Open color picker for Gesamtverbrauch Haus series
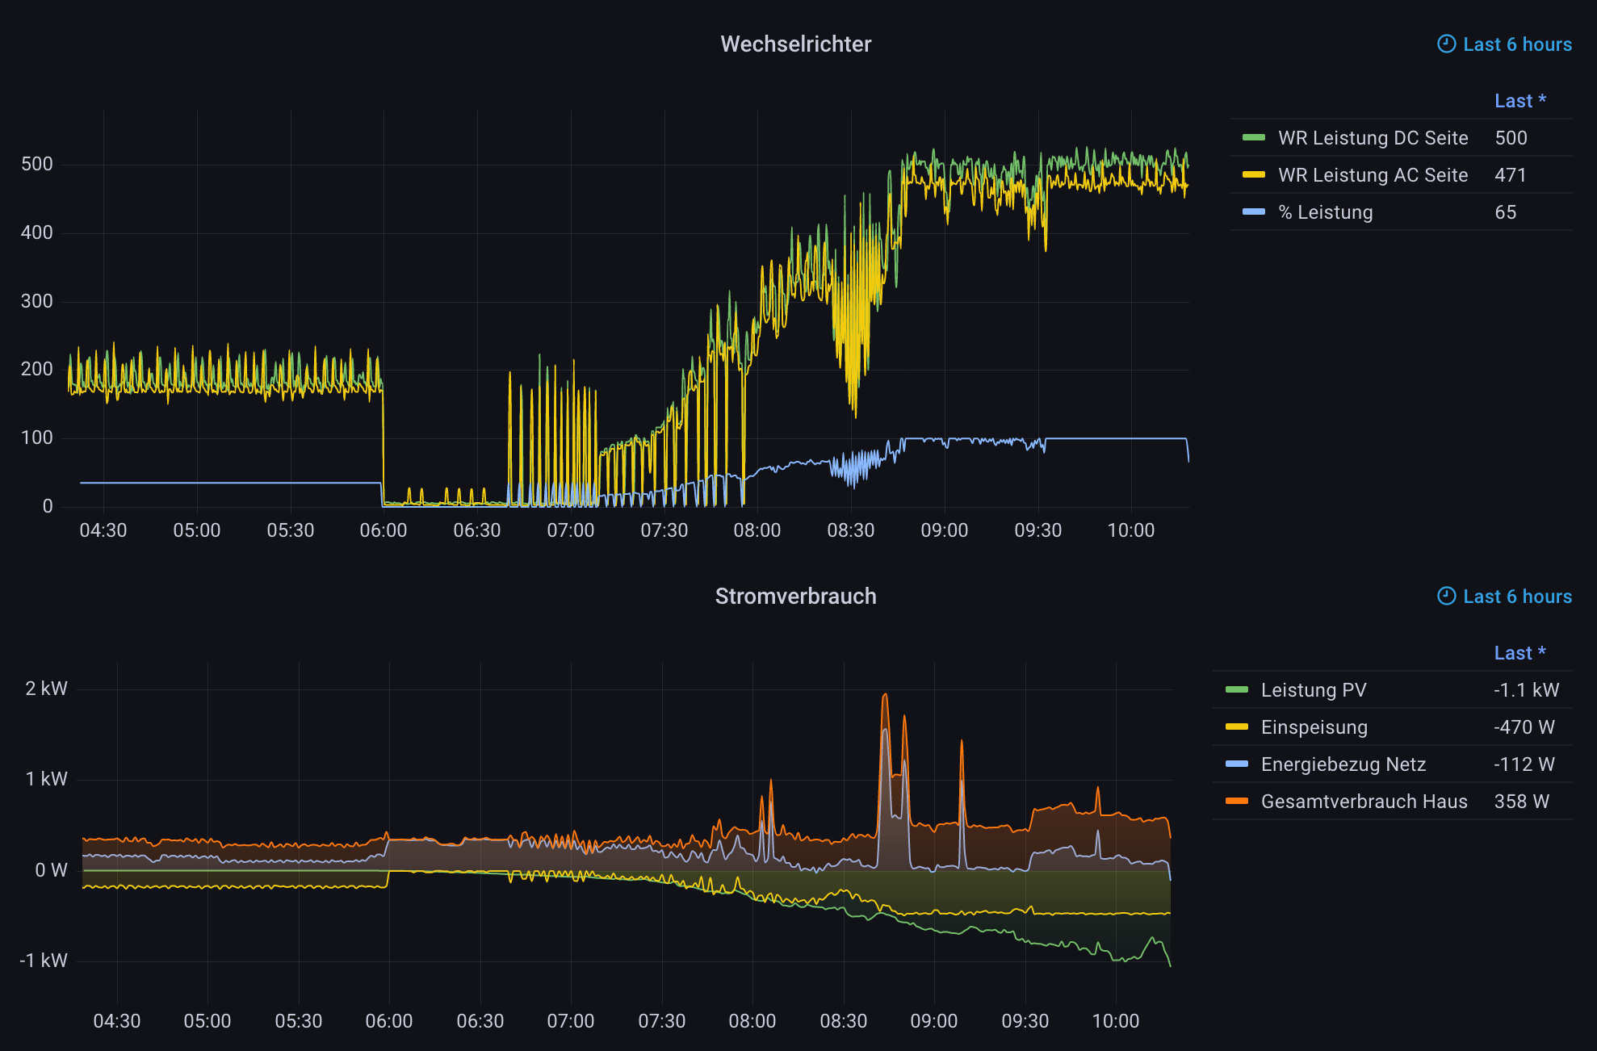This screenshot has width=1597, height=1051. click(1237, 802)
